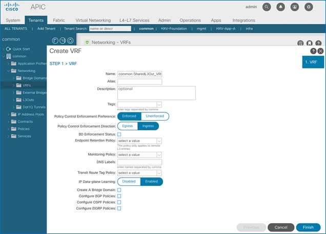Check Configure BGP Policies
The height and width of the screenshot is (234, 326).
pos(119,196)
